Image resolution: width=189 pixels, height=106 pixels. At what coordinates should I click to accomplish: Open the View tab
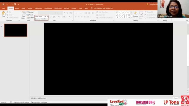80,9
